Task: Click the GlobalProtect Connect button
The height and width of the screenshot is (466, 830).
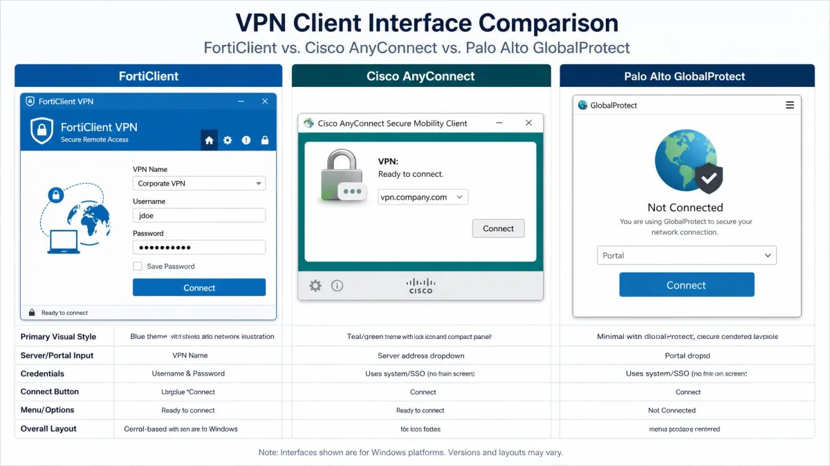Action: coord(687,285)
